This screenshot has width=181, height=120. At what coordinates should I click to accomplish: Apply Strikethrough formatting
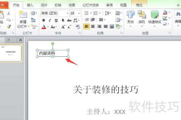tap(69, 20)
